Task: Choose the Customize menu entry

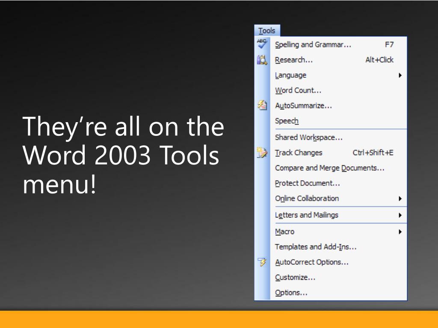Action: (339, 277)
